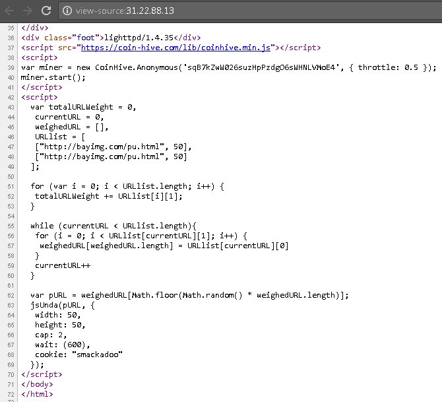This screenshot has width=442, height=402.
Task: Open the site information icon
Action: point(67,11)
